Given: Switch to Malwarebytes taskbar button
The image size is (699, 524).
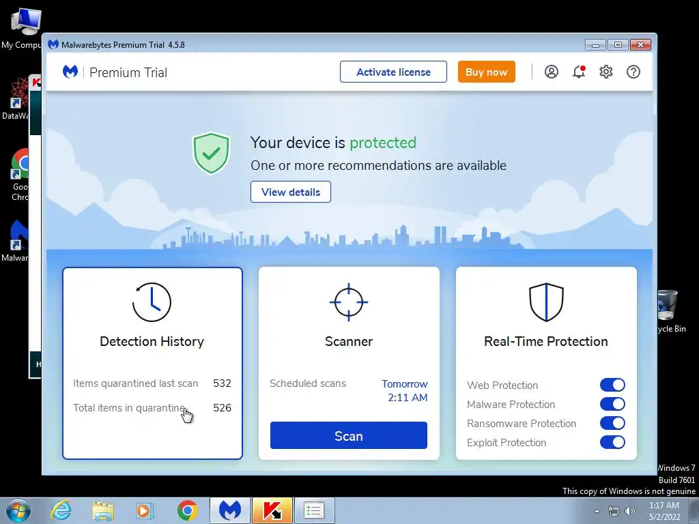Looking at the screenshot, I should 230,510.
